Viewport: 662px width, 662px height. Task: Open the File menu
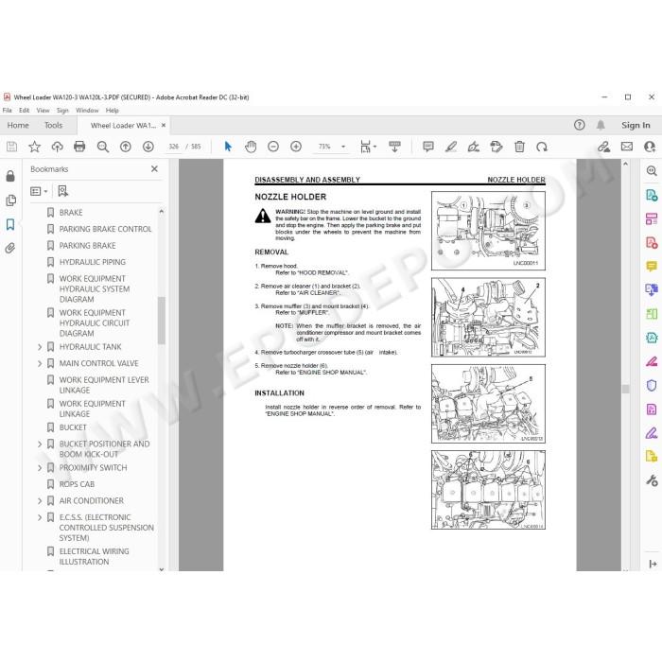pyautogui.click(x=8, y=111)
